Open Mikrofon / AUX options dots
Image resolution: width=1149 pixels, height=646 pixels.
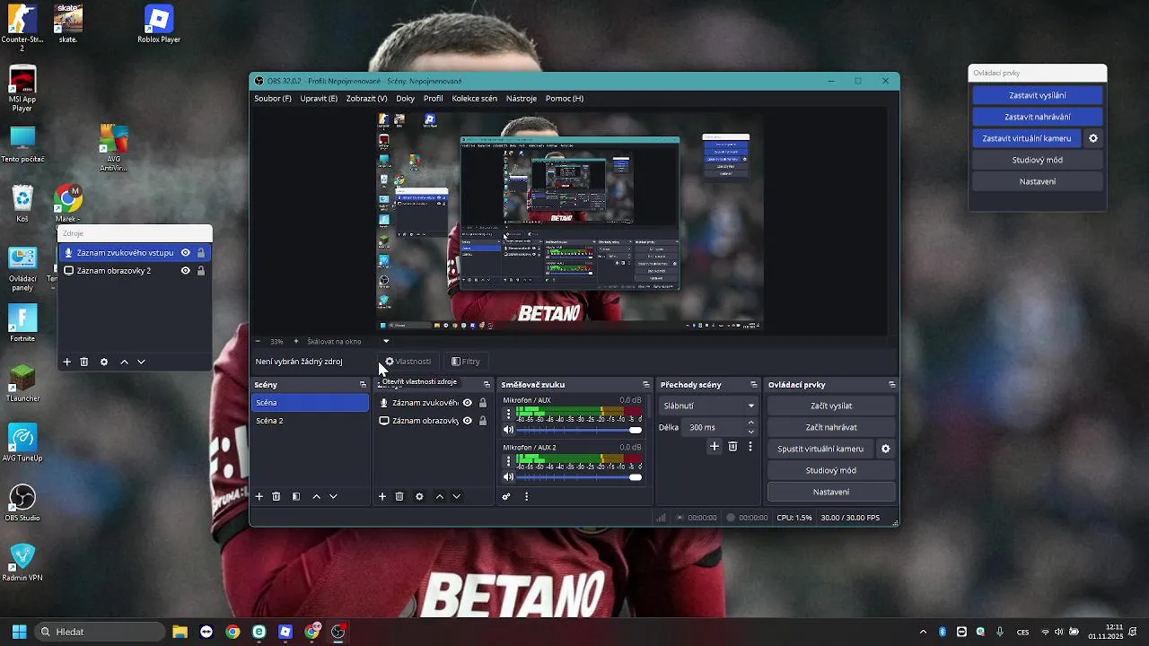[x=508, y=414]
